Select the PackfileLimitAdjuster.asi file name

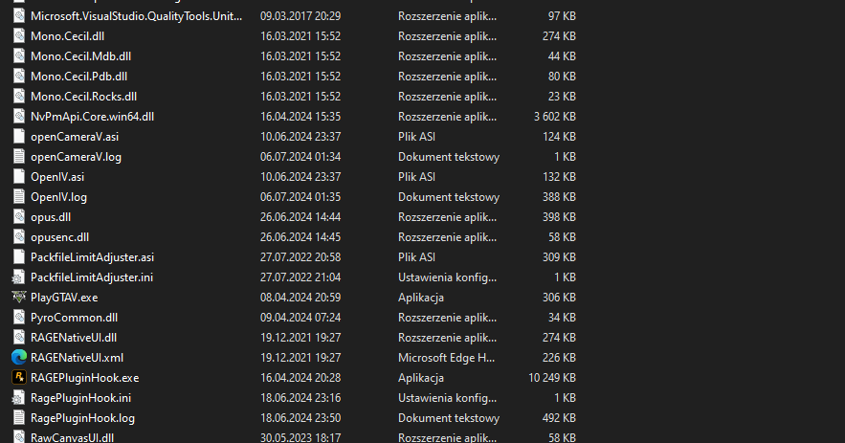[92, 256]
